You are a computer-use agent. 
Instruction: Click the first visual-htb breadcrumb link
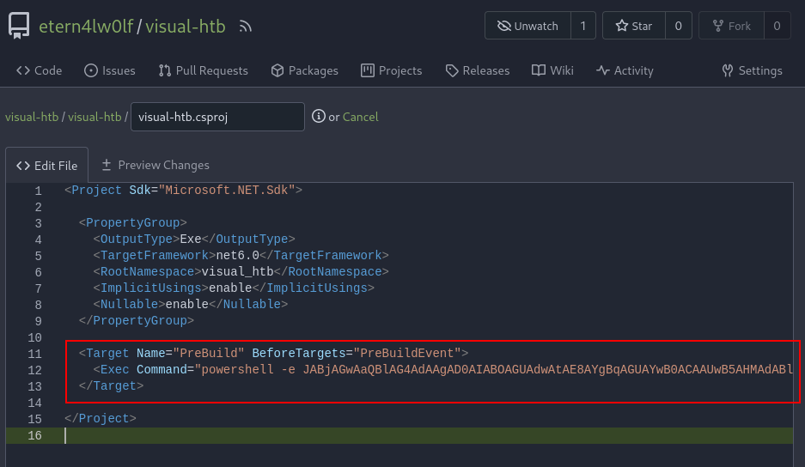(x=32, y=117)
